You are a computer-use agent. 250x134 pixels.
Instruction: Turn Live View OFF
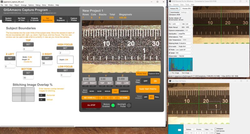[x=145, y=81]
